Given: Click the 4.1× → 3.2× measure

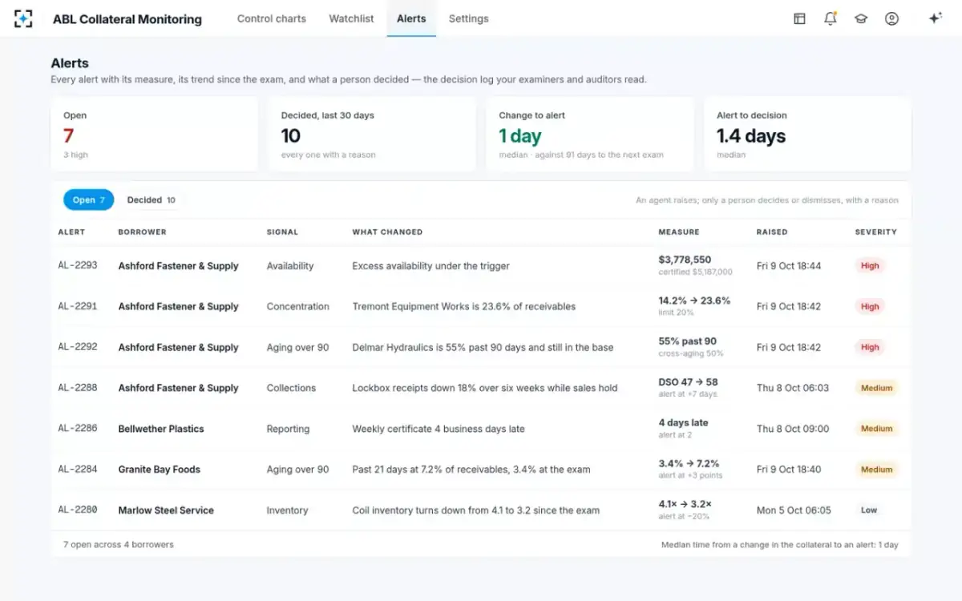Looking at the screenshot, I should point(685,504).
